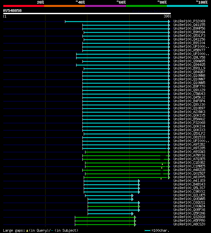Select label UniRef100_Q0KIX4
The image size is (211, 233).
pos(189,126)
